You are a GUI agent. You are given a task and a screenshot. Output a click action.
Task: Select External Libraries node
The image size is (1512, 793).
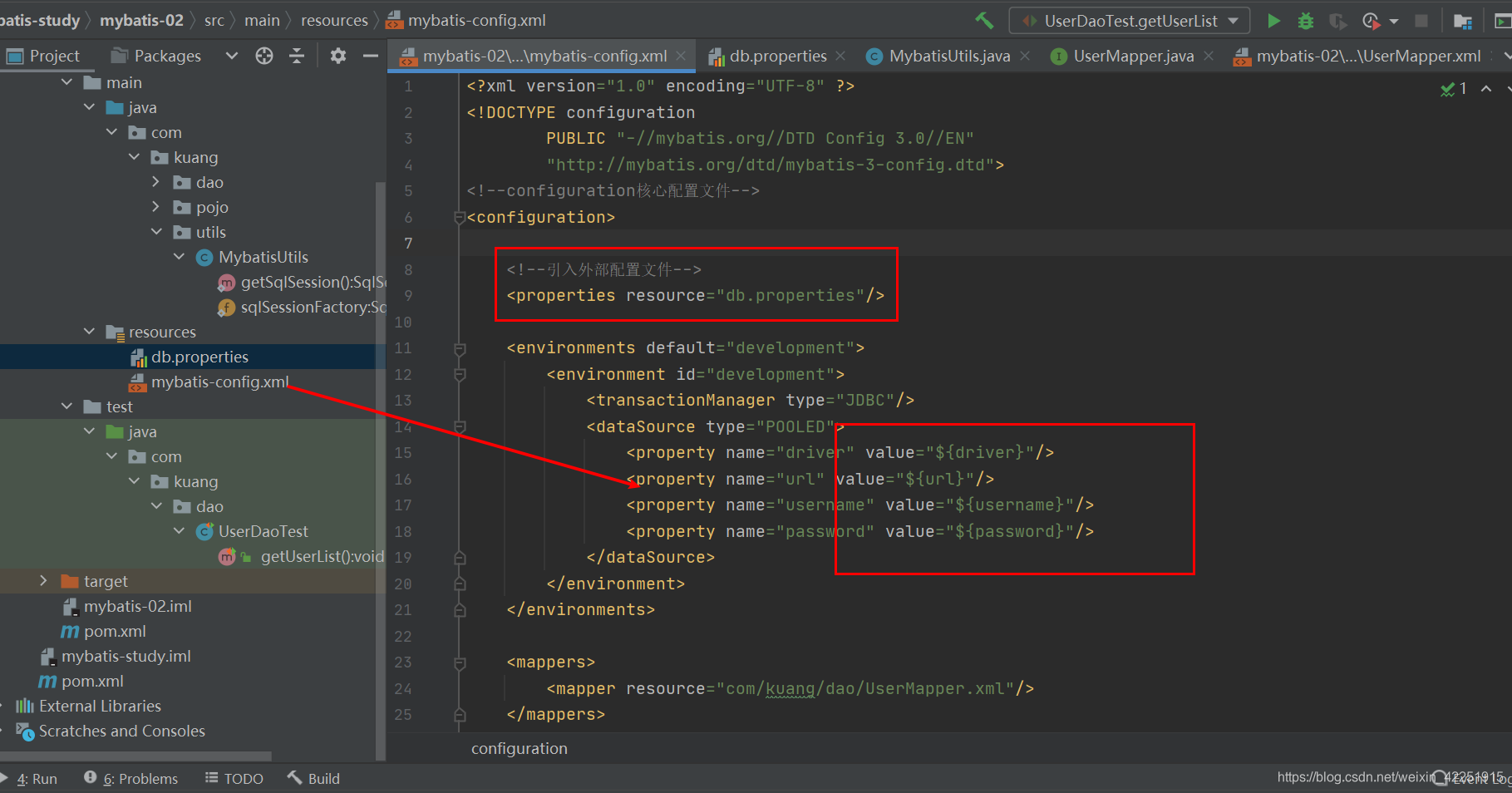[x=100, y=706]
